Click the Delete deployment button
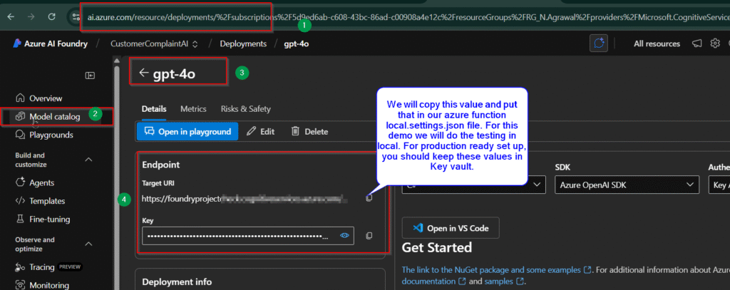 [309, 131]
